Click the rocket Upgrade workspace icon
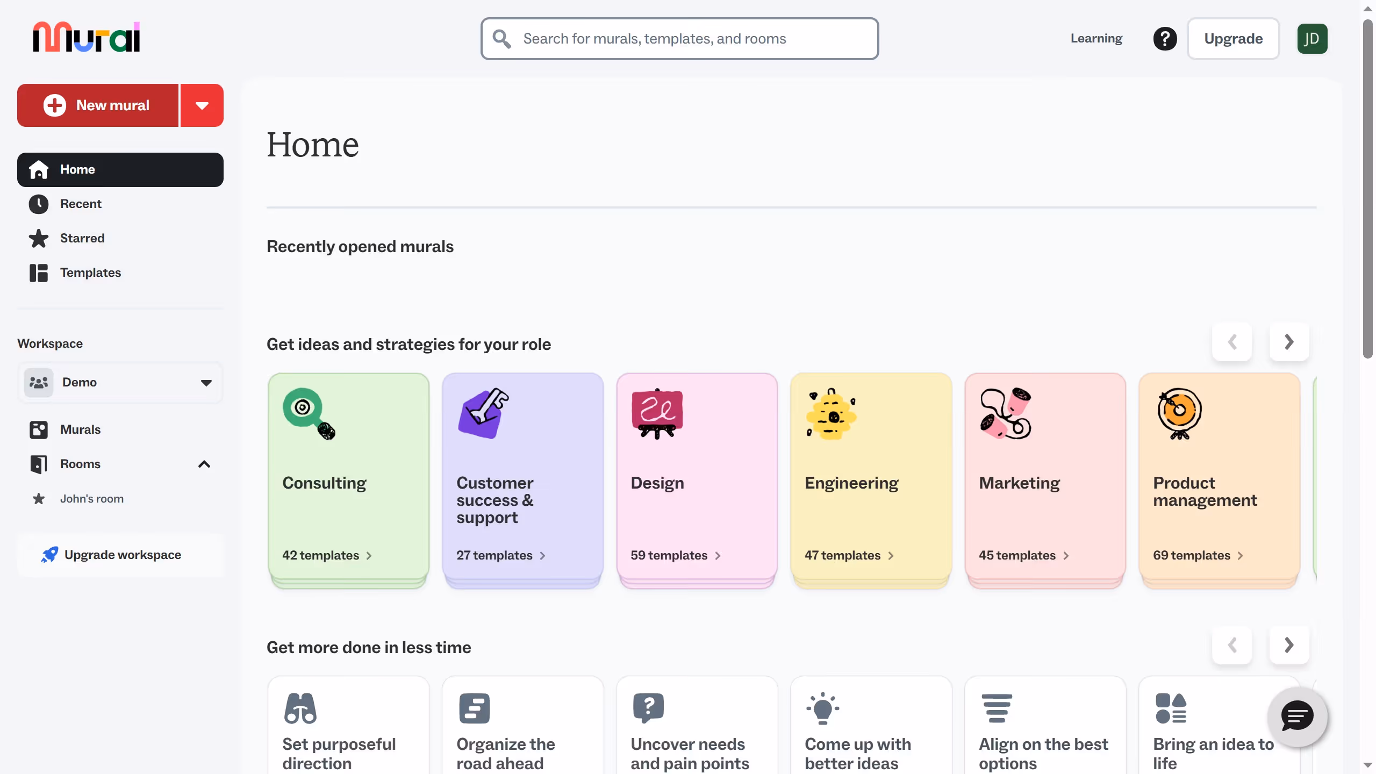 pyautogui.click(x=49, y=555)
